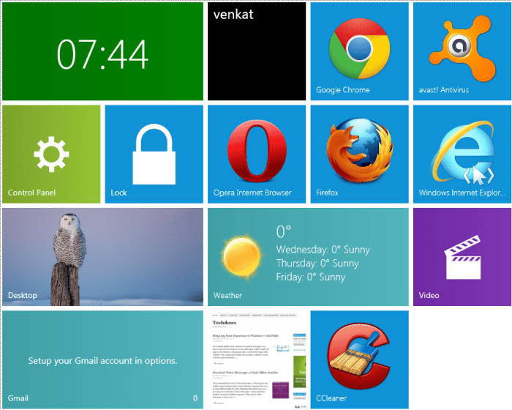
Task: Open the Techdows website preview tile
Action: point(257,359)
